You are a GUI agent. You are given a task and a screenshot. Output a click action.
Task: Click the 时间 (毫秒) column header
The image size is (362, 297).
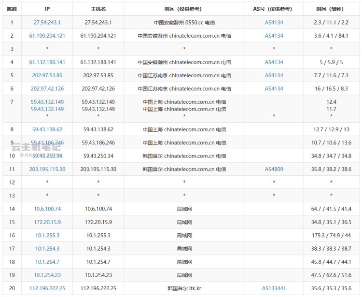tap(331, 9)
